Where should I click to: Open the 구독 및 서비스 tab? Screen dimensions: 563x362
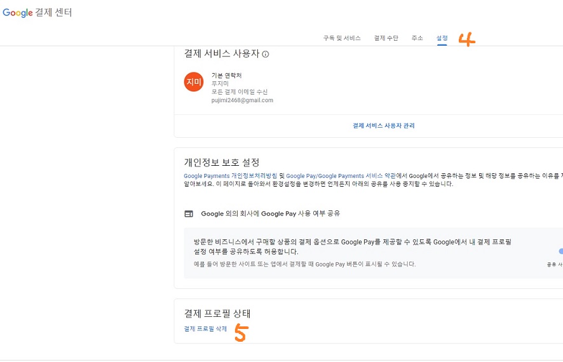click(x=342, y=38)
